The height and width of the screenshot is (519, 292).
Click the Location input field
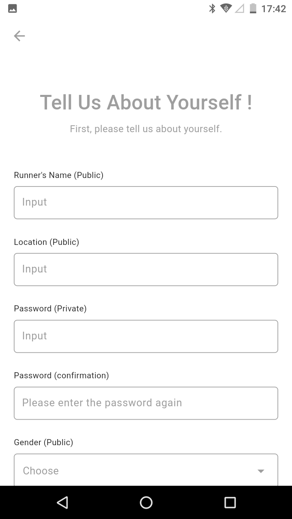tap(146, 269)
